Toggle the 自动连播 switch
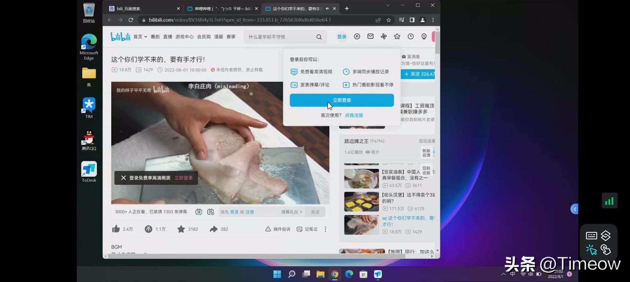This screenshot has height=282, width=630. pos(427,141)
